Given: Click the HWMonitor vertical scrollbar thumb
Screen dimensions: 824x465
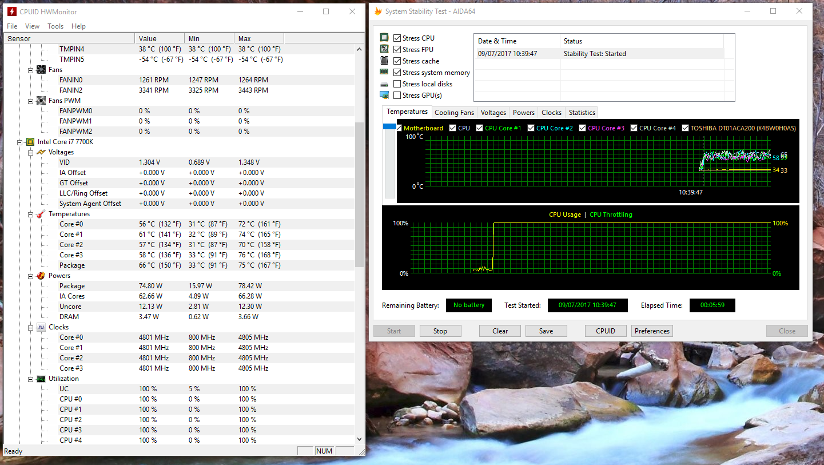Looking at the screenshot, I should (x=359, y=194).
